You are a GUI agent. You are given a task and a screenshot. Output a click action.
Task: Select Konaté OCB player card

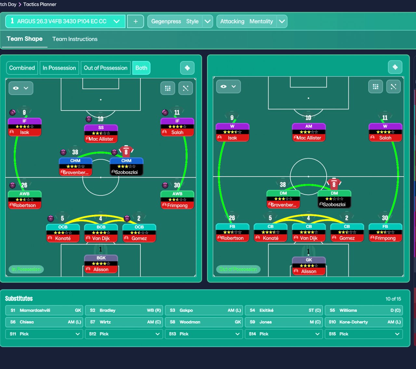pyautogui.click(x=63, y=233)
